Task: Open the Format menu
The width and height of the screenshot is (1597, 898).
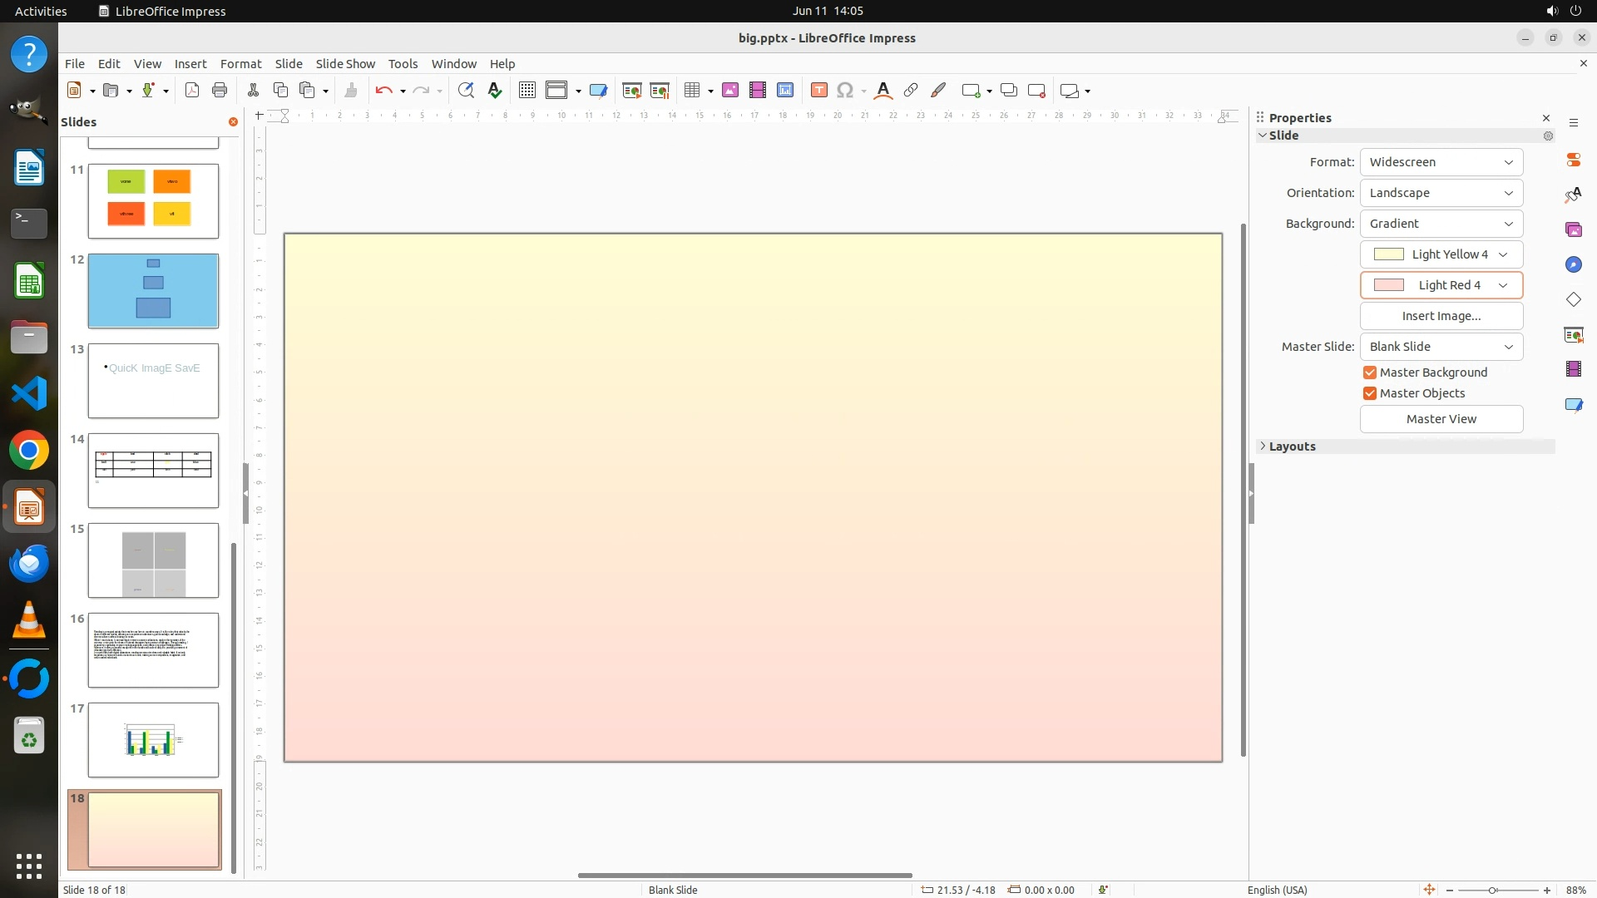Action: tap(240, 64)
